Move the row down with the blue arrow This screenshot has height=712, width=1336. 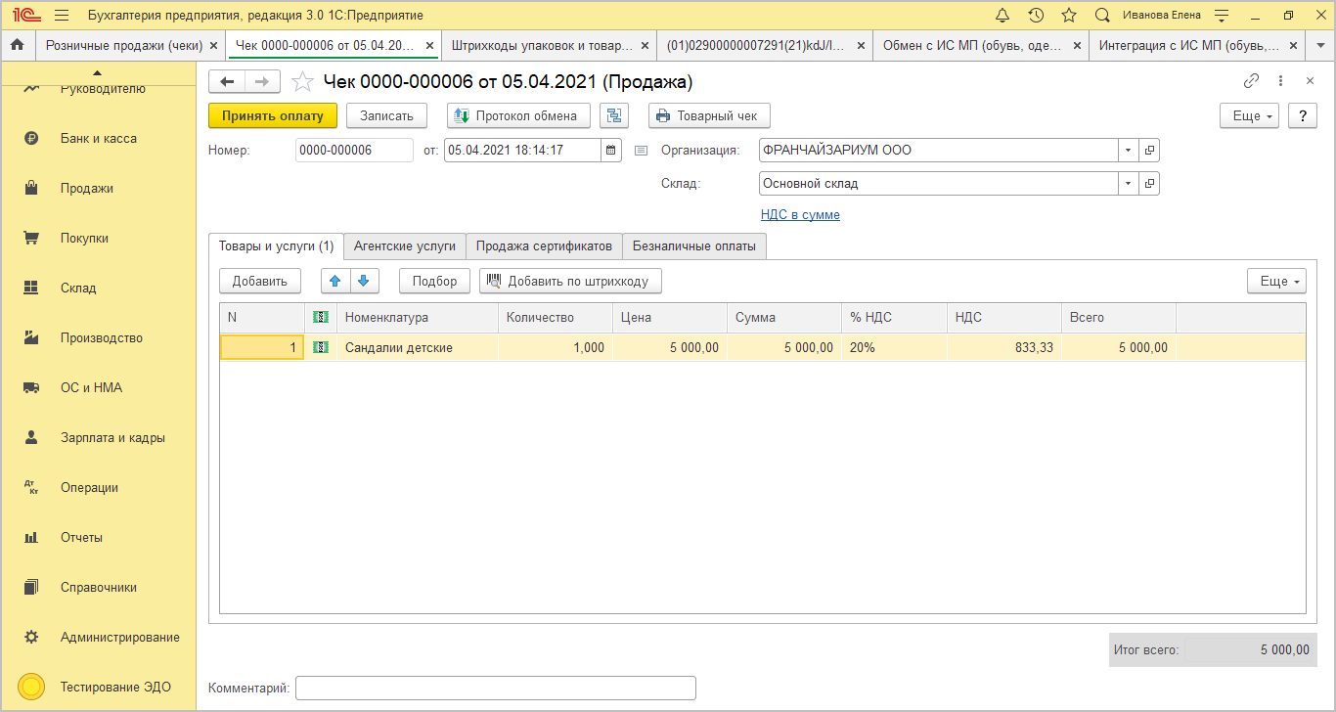click(x=364, y=281)
